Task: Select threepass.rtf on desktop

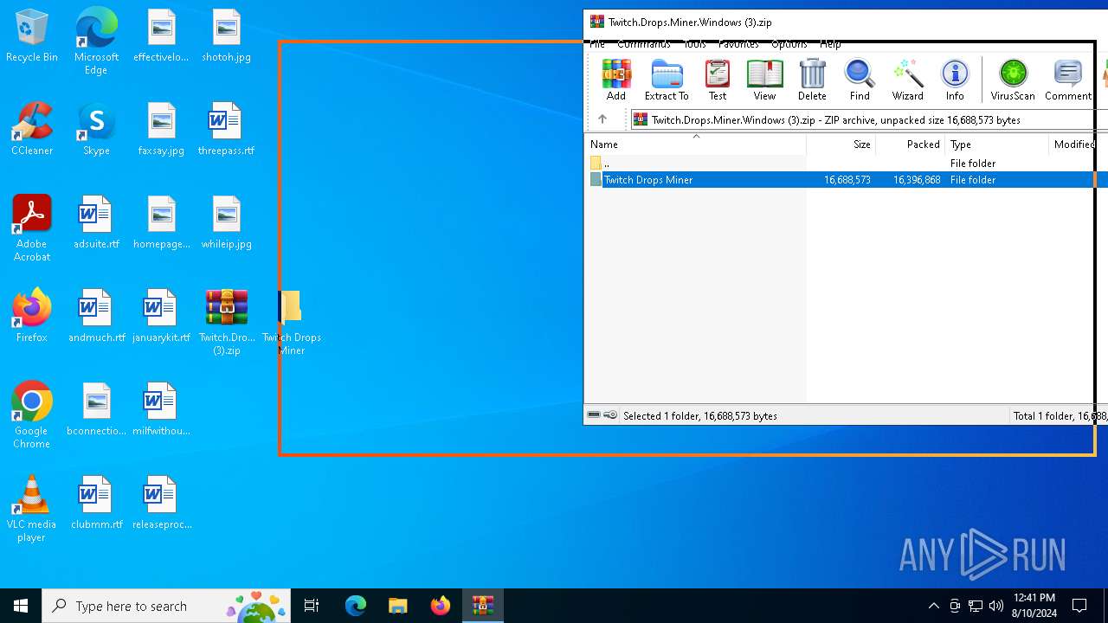Action: [226, 130]
